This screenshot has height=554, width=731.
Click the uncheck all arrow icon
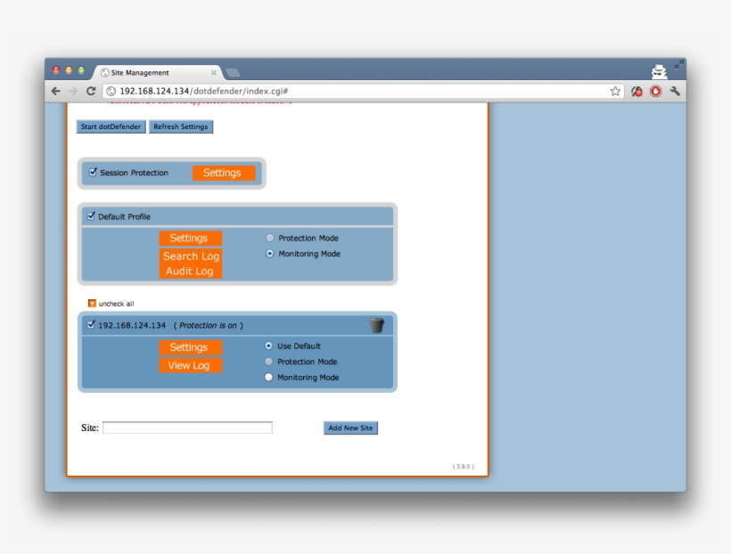(92, 304)
